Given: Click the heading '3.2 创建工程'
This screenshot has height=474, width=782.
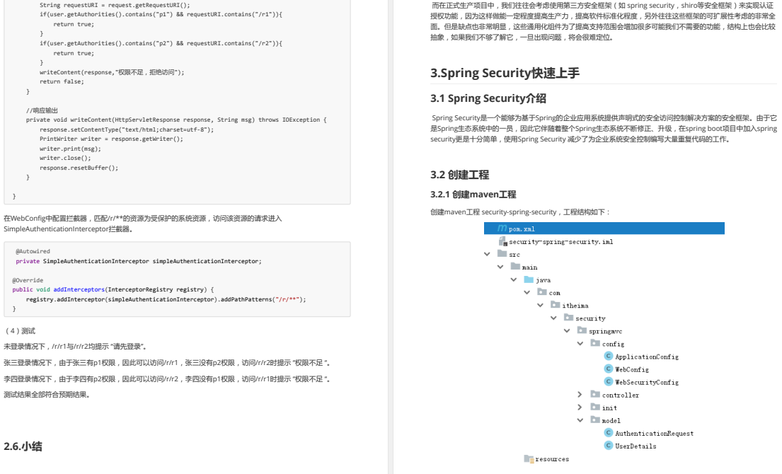Looking at the screenshot, I should (x=459, y=175).
